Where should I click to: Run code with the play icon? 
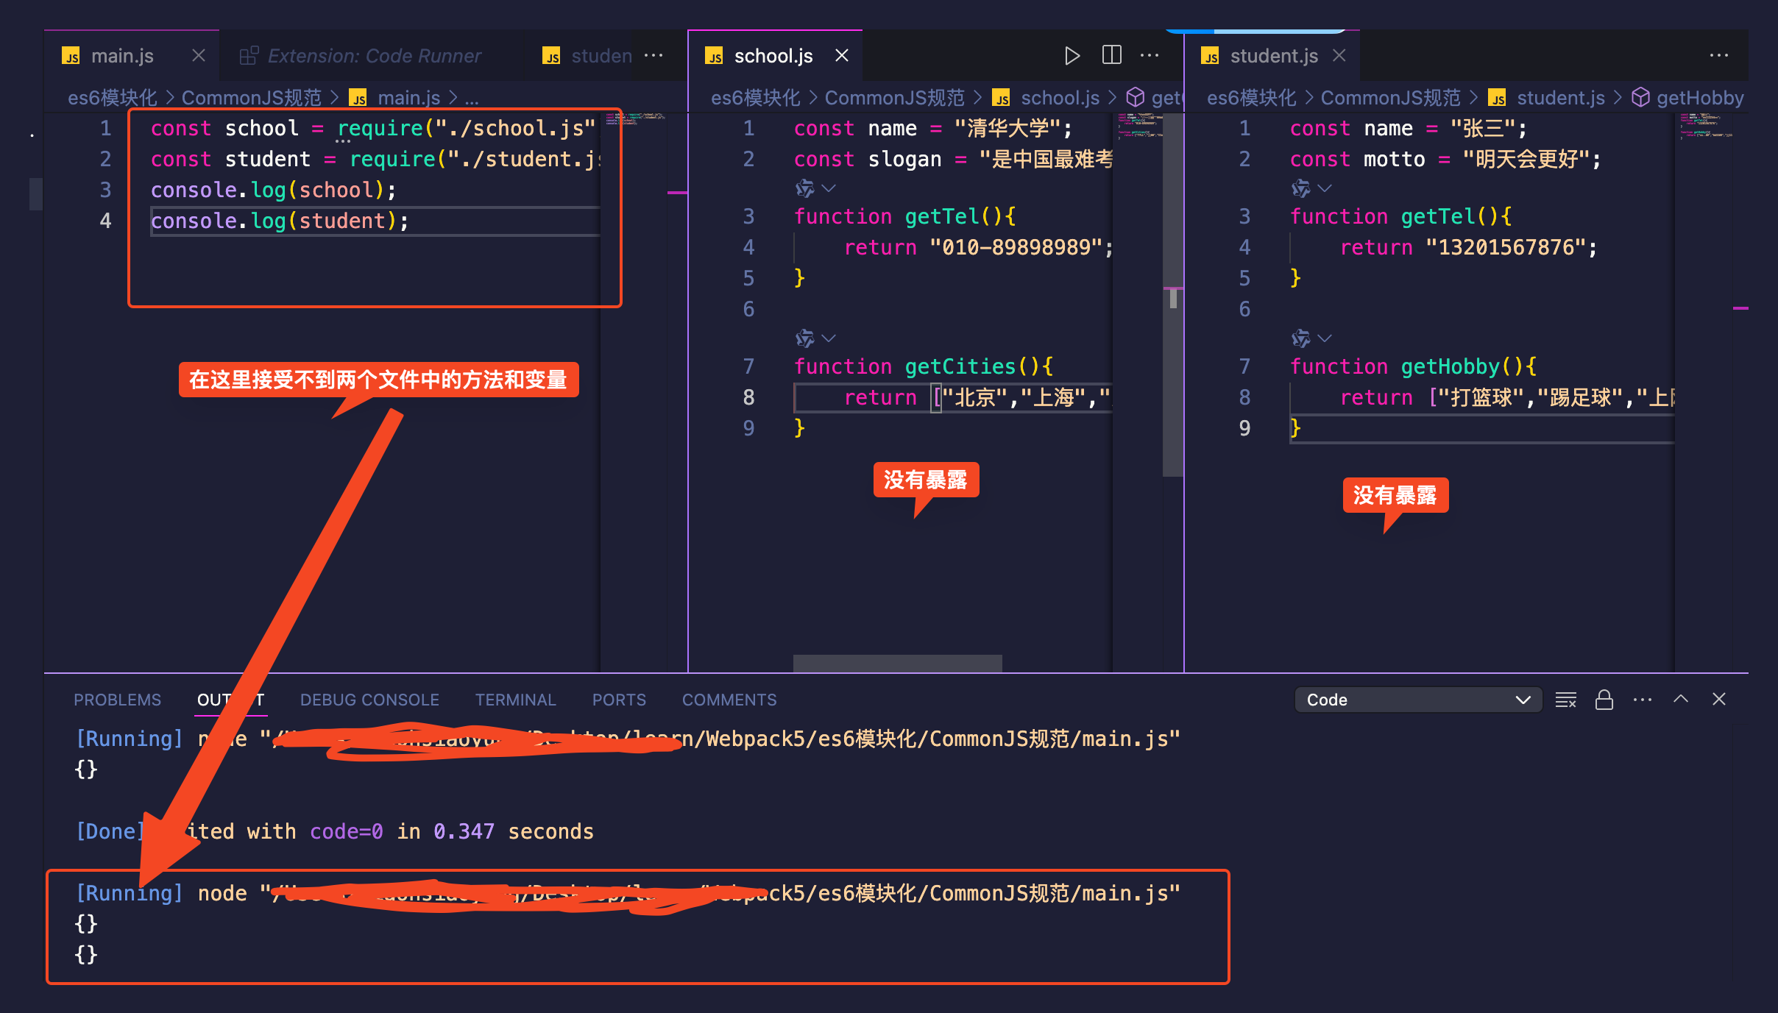pyautogui.click(x=1072, y=56)
